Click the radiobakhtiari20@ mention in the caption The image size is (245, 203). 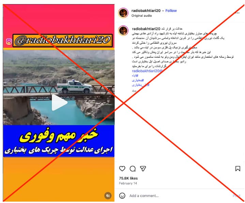(147, 71)
